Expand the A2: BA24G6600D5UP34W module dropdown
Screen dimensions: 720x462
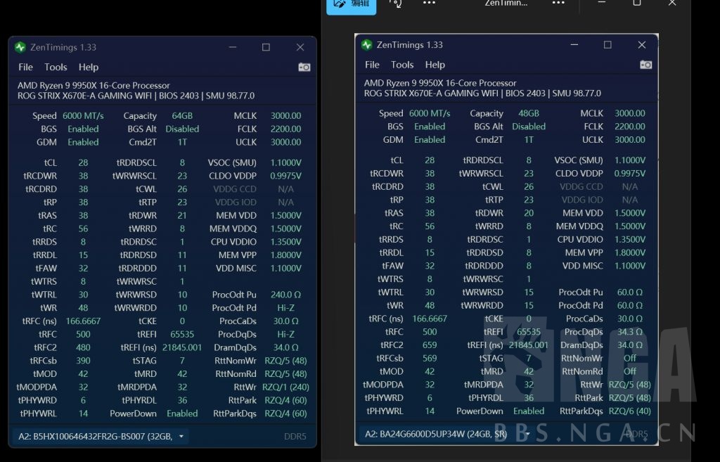(x=528, y=434)
